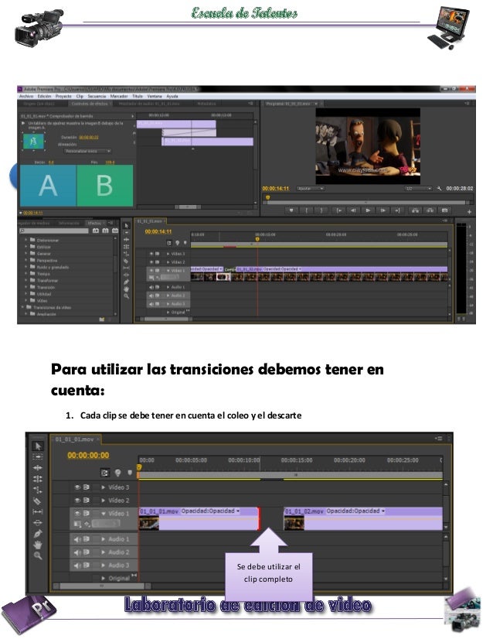Click the wrench settings icon in Program monitor
The image size is (493, 639).
[x=439, y=189]
